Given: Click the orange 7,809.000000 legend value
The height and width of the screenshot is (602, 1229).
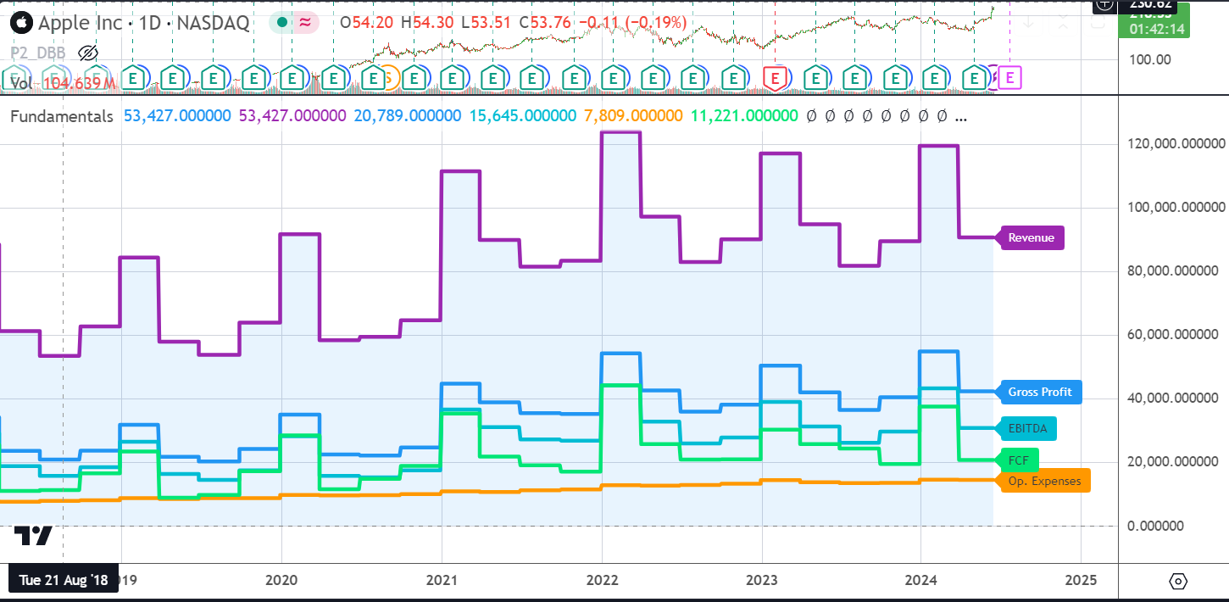Looking at the screenshot, I should [x=633, y=116].
